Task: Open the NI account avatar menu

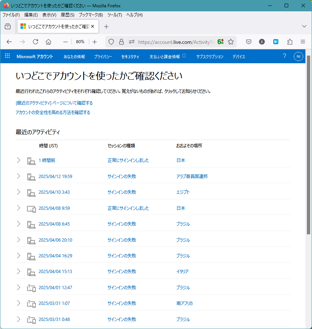Action: tap(298, 56)
